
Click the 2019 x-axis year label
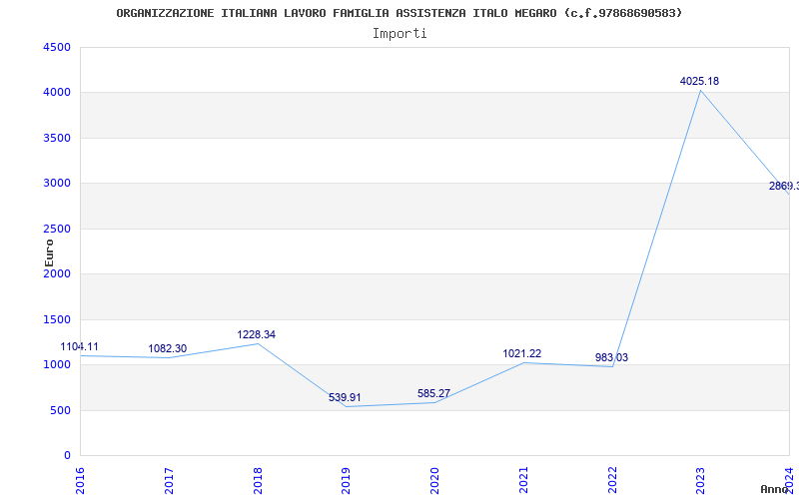point(346,479)
